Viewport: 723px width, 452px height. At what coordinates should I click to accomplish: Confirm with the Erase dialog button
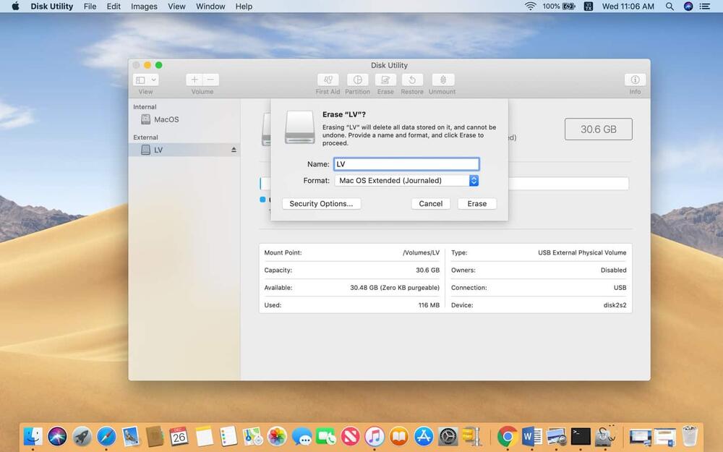click(x=476, y=204)
